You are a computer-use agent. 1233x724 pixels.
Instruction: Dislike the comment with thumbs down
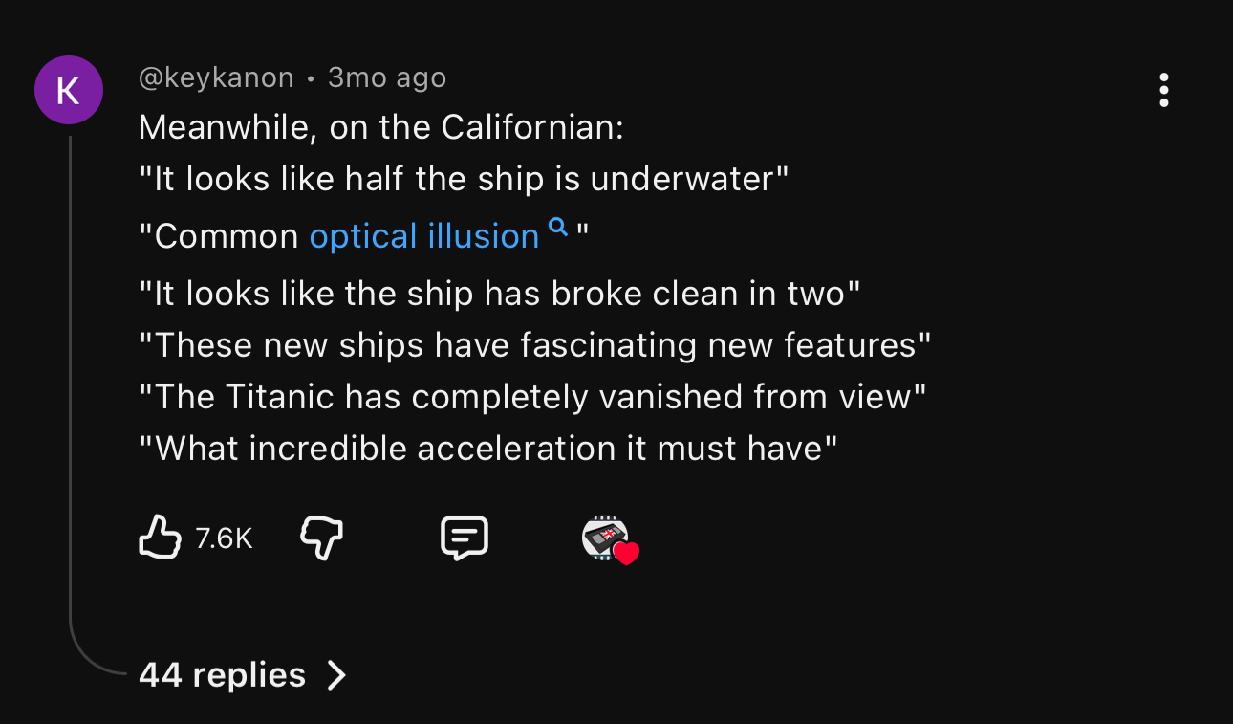tap(322, 538)
